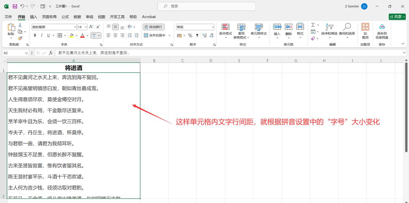Click 删除 cells button
This screenshot has height=203, width=409.
coord(289,31)
